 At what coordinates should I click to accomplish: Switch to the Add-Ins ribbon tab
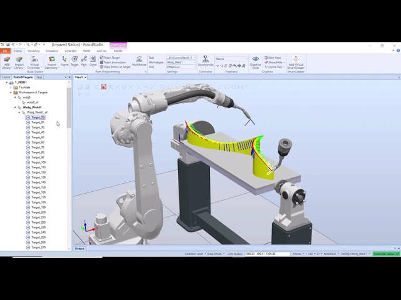(x=102, y=51)
